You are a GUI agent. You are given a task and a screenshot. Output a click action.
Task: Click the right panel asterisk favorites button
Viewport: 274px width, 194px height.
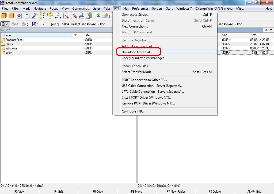[266, 30]
